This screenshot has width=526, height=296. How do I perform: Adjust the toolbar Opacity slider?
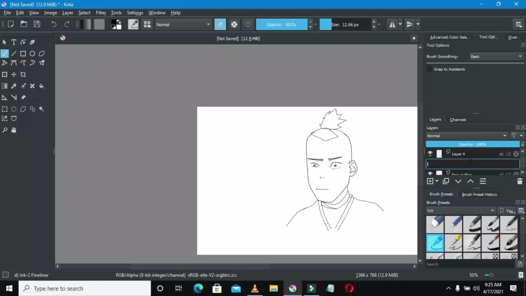[x=281, y=25]
